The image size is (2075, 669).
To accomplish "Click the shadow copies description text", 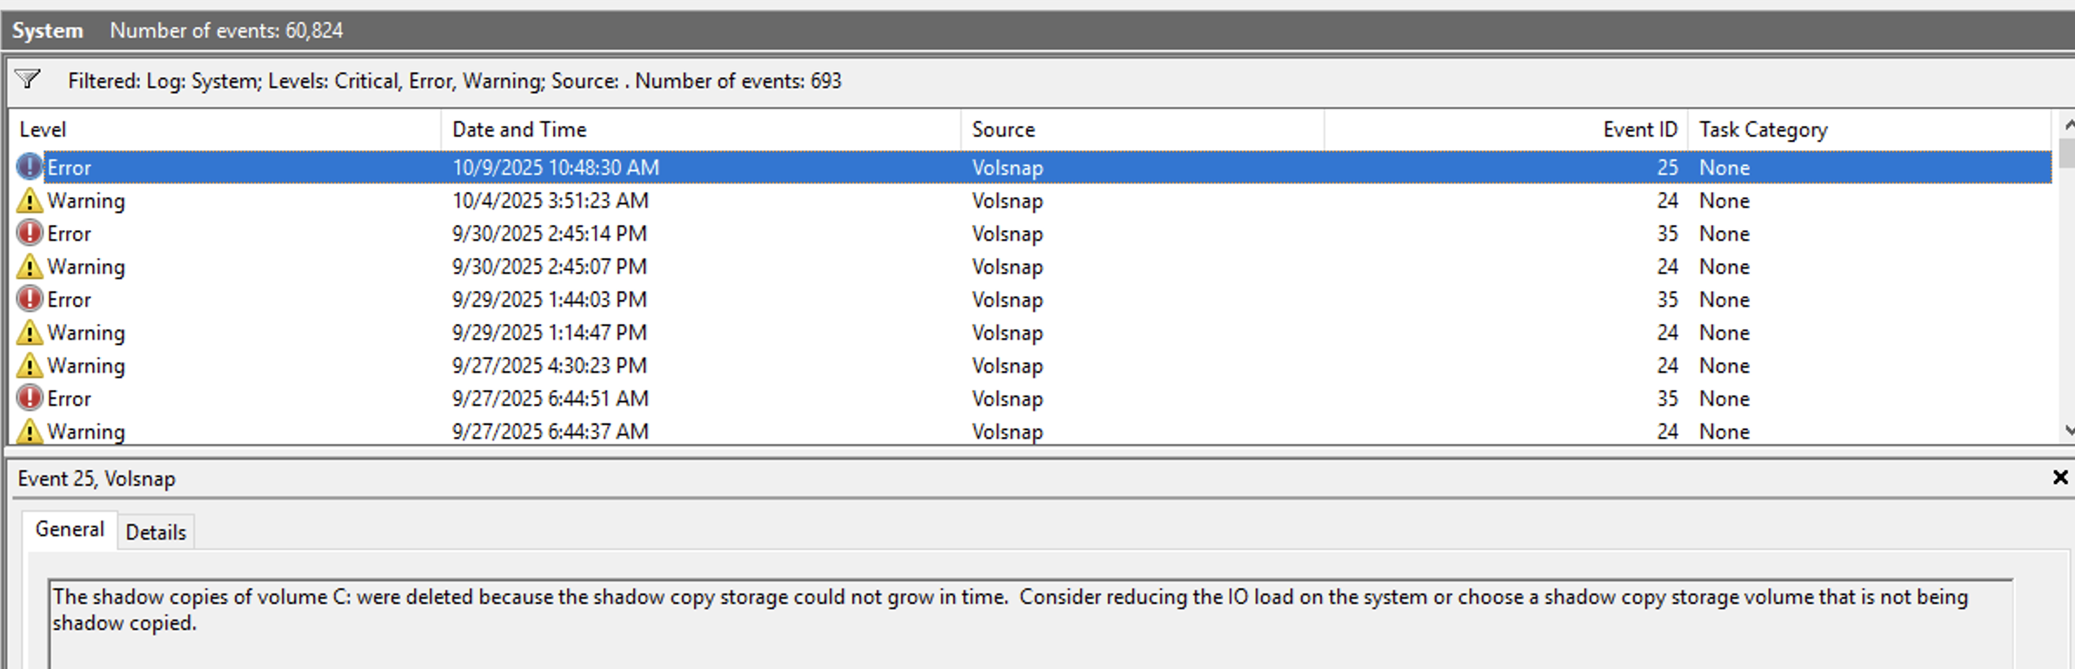I will 1010,609.
